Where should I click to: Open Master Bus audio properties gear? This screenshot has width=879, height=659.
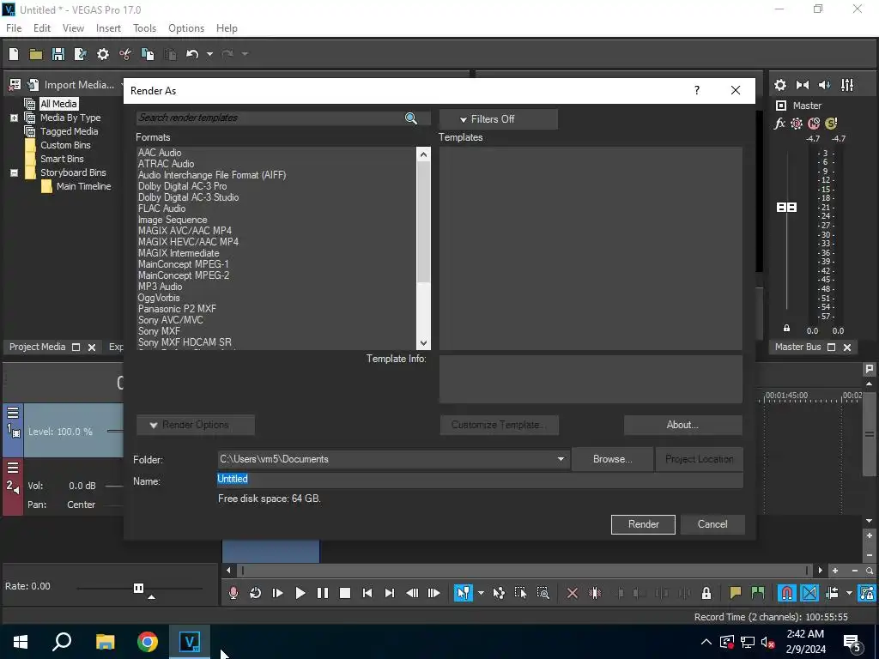coord(779,85)
